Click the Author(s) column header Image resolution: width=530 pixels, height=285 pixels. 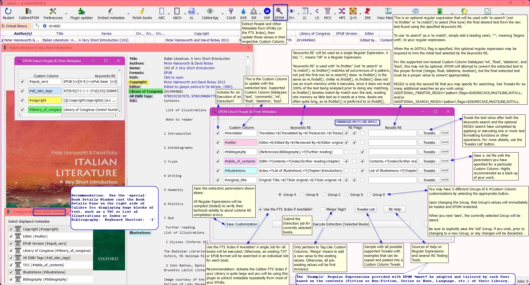(x=23, y=33)
